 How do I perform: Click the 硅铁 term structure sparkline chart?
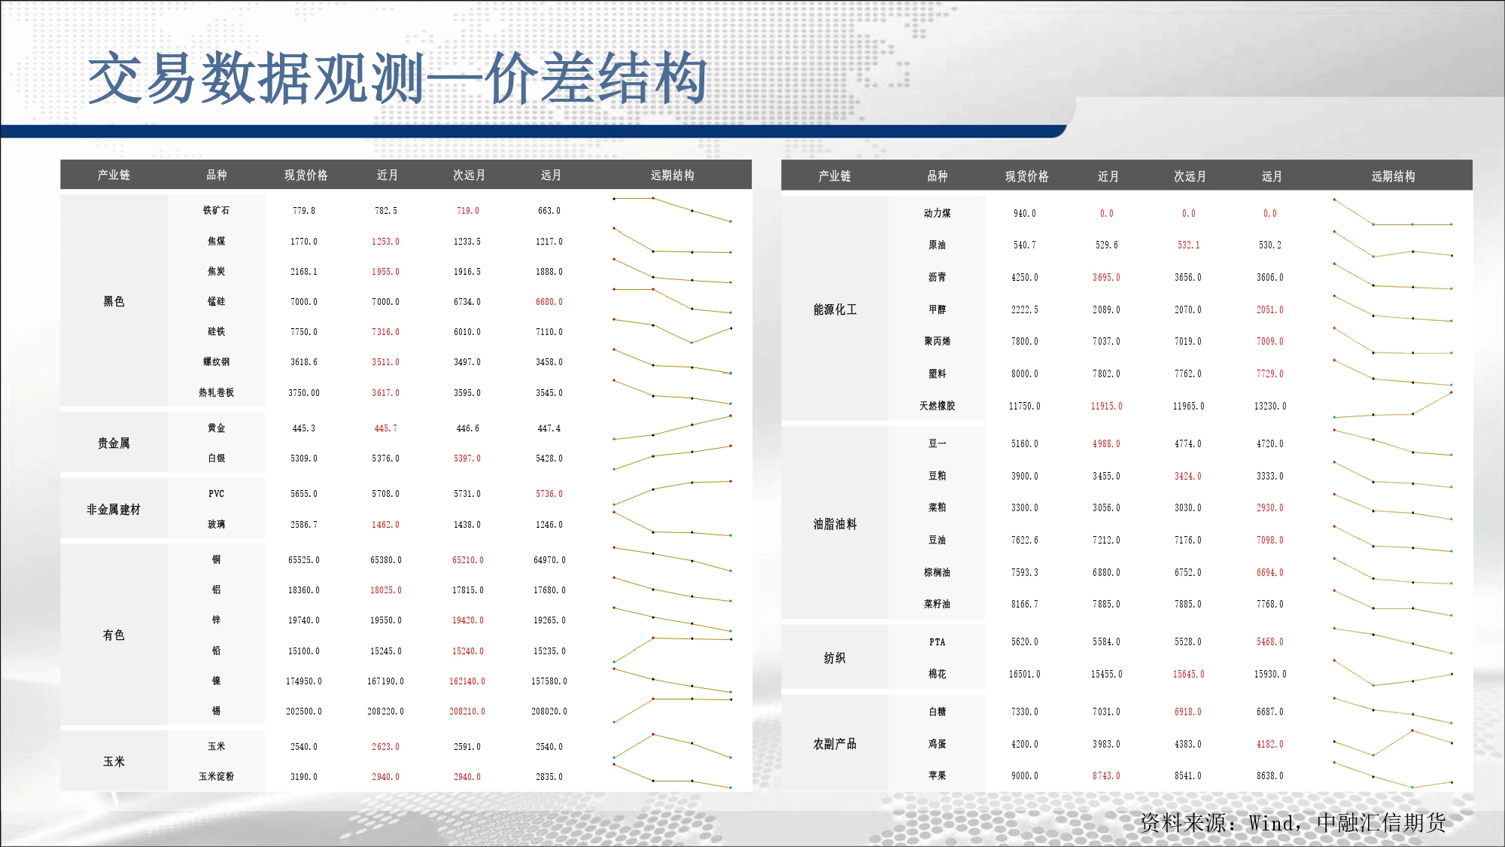click(x=672, y=331)
